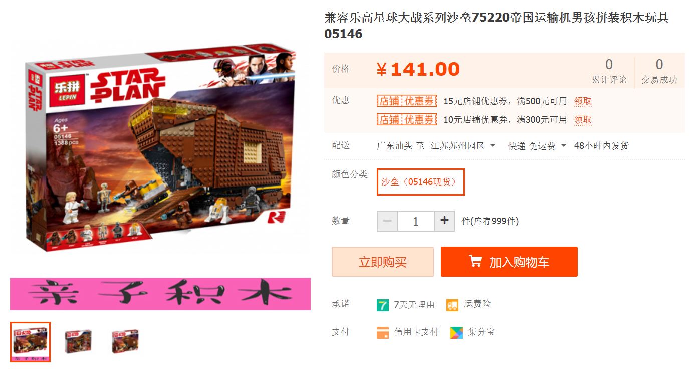Open the 交易成功 transaction count

click(659, 71)
